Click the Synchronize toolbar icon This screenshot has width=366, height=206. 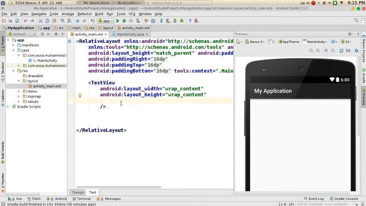coord(17,21)
